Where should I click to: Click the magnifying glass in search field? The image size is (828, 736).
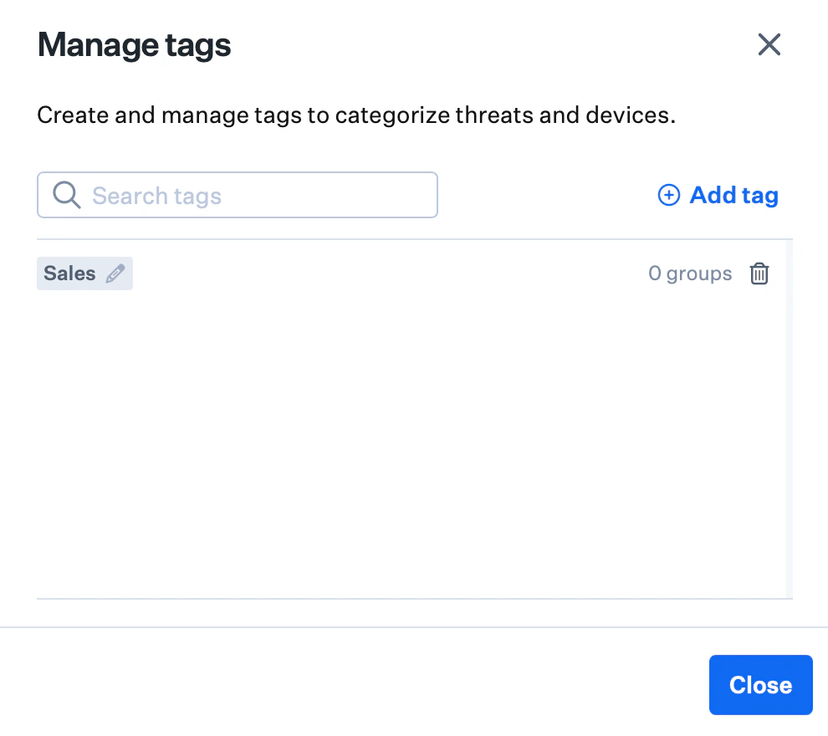(x=66, y=194)
